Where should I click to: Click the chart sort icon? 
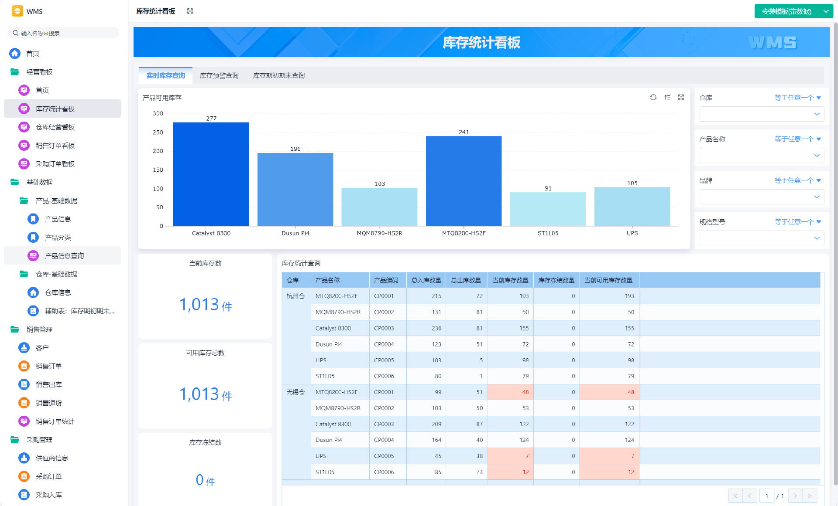click(667, 97)
